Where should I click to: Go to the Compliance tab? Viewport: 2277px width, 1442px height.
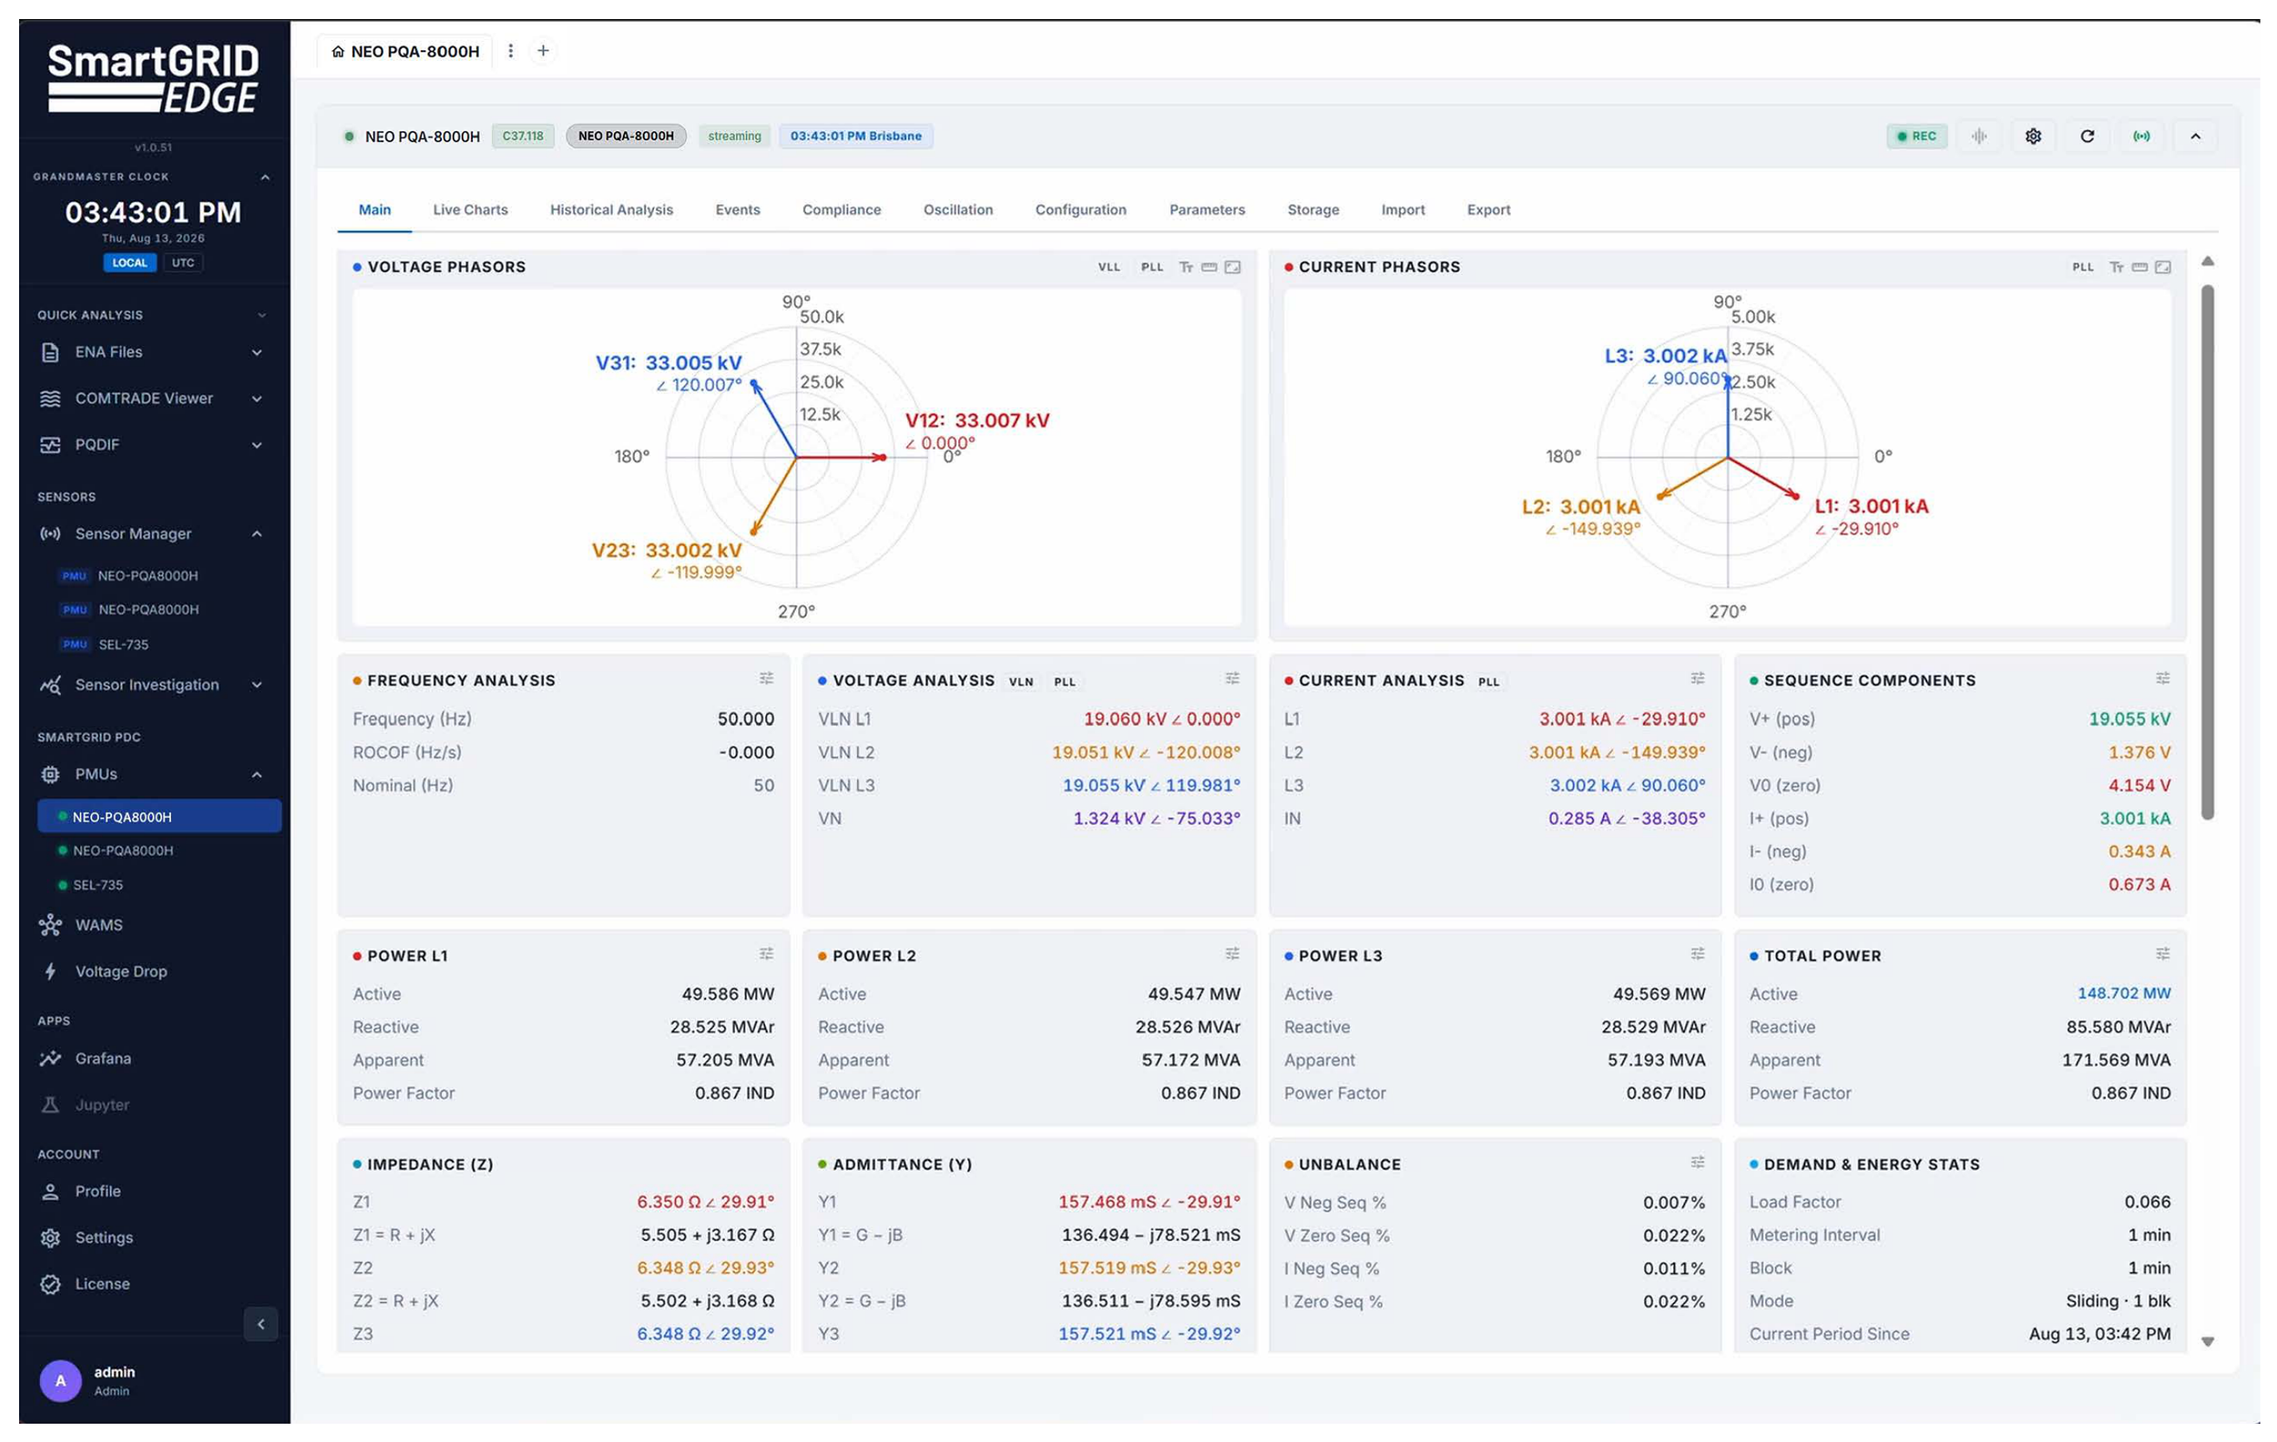pyautogui.click(x=842, y=209)
